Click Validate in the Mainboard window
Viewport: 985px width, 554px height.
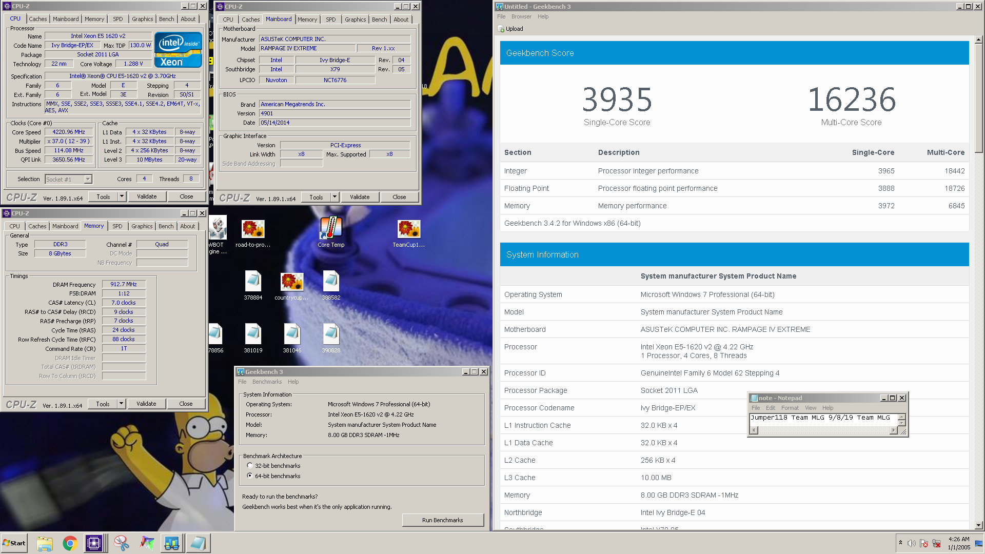pos(360,197)
